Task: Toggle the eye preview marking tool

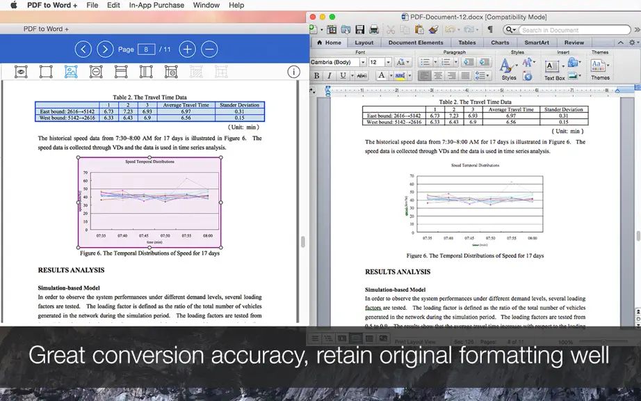Action: (x=21, y=72)
